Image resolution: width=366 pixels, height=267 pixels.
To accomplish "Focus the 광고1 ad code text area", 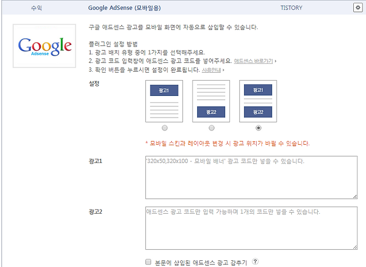I will (252, 178).
